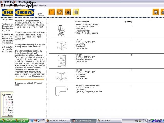
Task: Click the OPERATIV SWIVEL CHAIR CF title
Action: coord(87,24)
